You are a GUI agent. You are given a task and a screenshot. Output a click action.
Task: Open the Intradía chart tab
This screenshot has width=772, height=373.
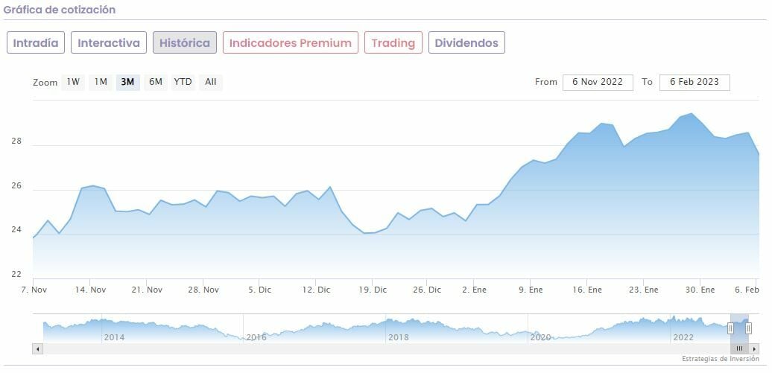(x=36, y=42)
